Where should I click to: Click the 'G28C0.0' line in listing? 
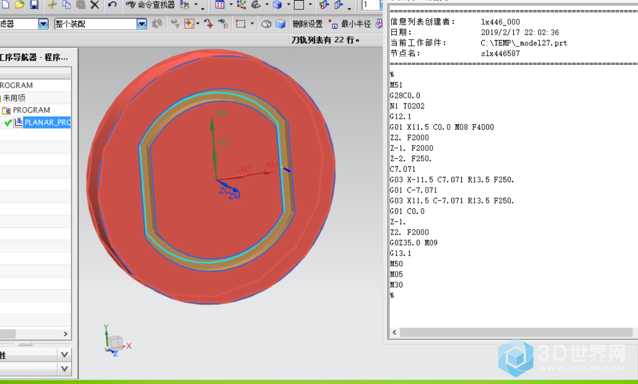405,96
